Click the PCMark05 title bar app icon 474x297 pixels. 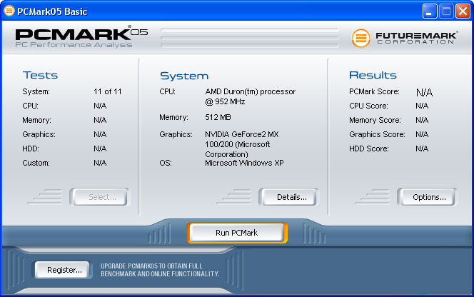[x=10, y=11]
